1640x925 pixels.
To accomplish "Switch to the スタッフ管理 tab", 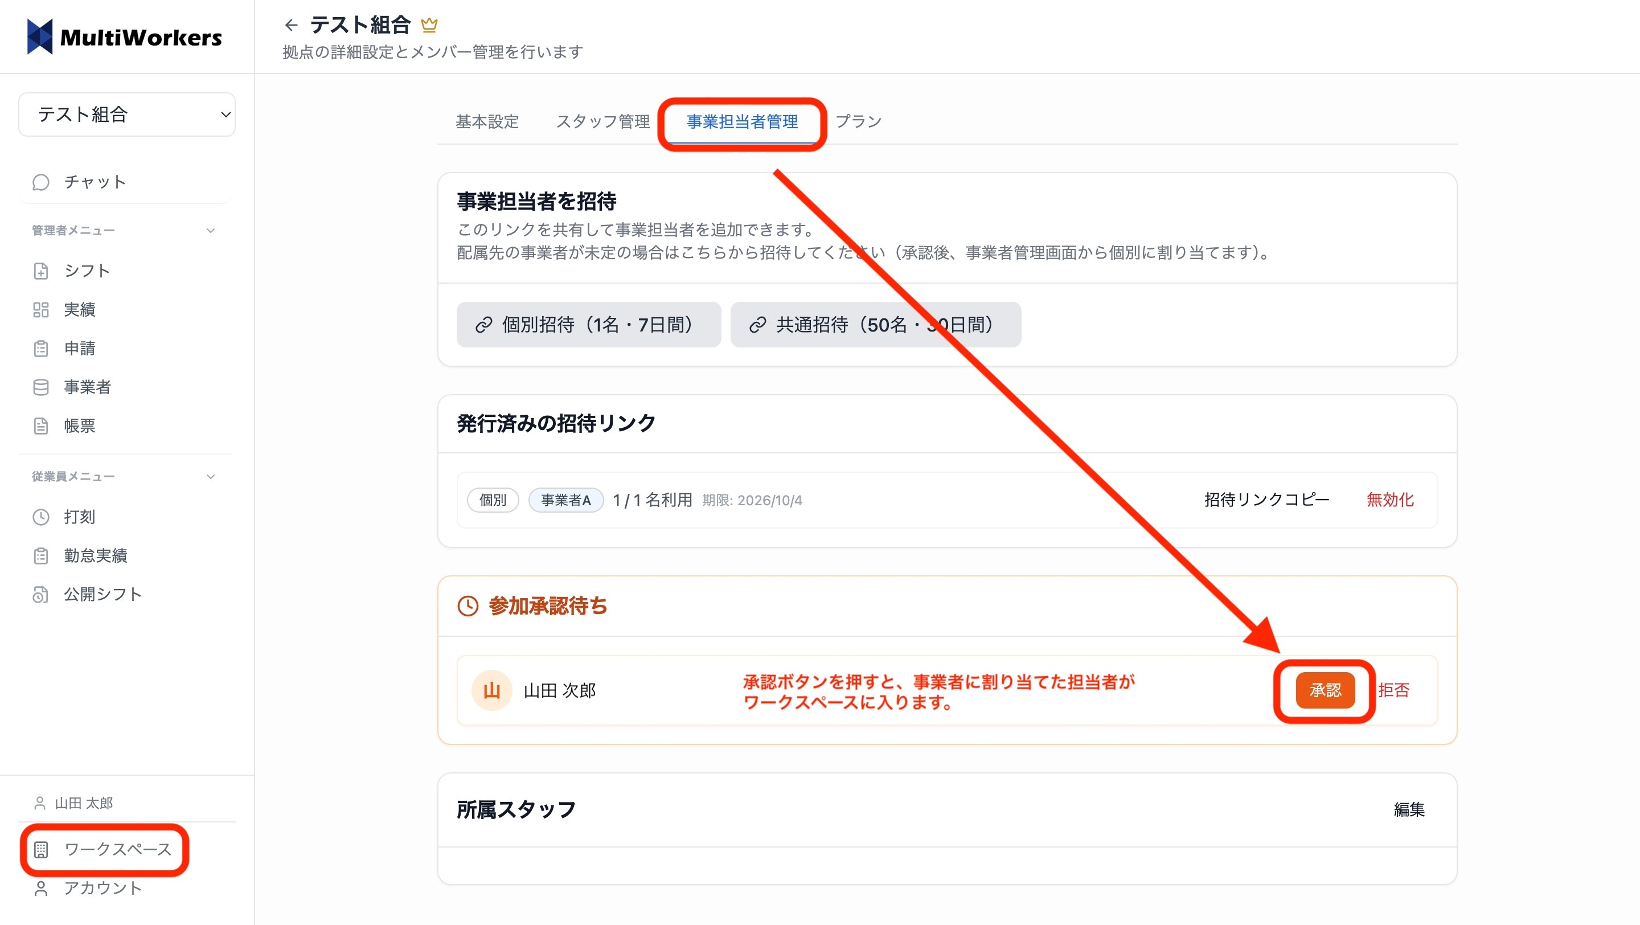I will click(602, 121).
